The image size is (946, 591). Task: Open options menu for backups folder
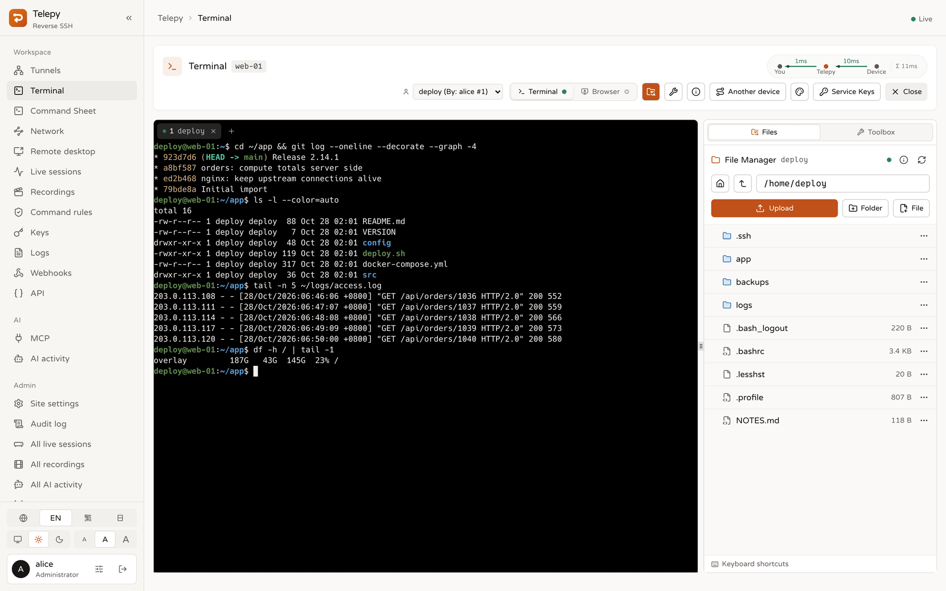[924, 282]
